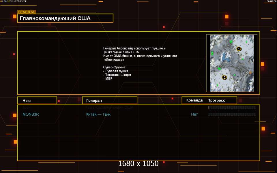Click '- Лучевая пушка' list item
This screenshot has width=277, height=173.
click(116, 71)
